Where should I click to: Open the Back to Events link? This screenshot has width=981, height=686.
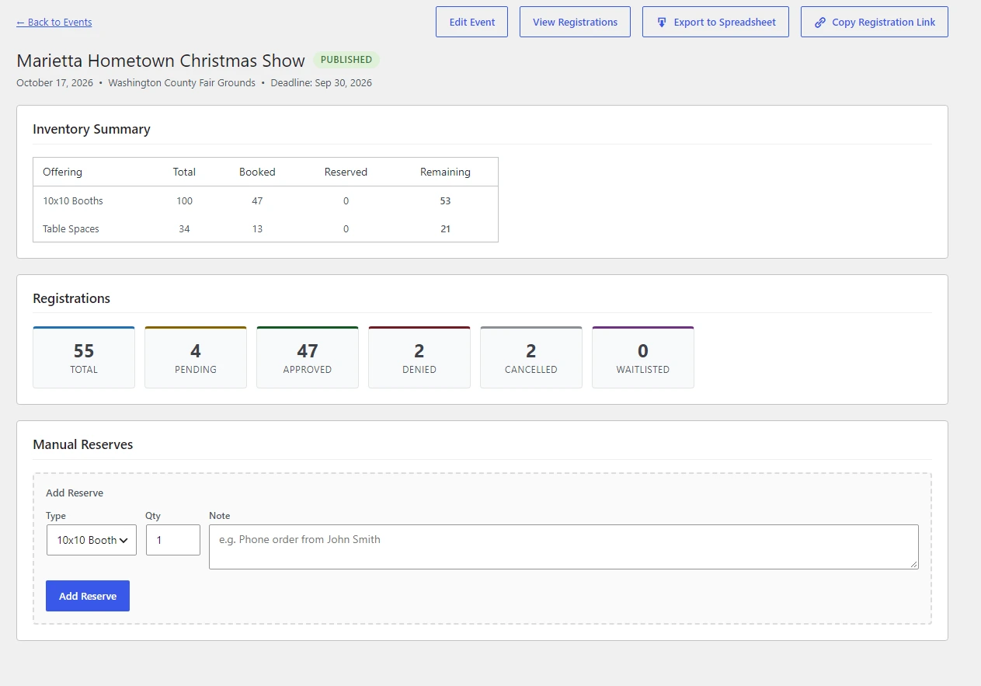click(54, 23)
